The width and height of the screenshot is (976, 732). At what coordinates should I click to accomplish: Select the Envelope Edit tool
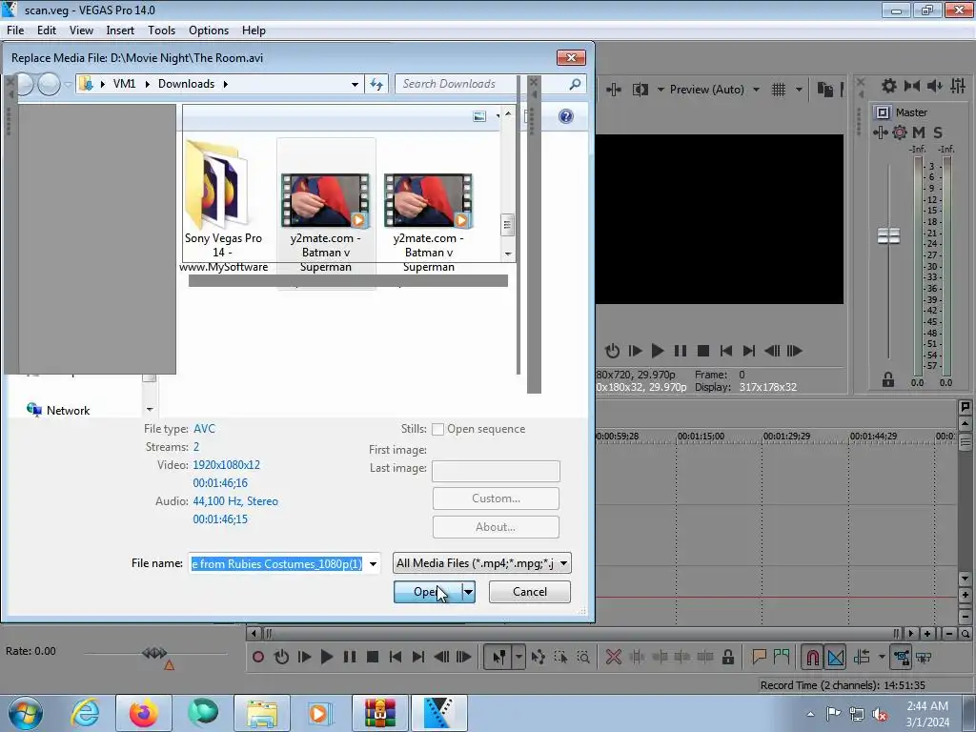538,657
